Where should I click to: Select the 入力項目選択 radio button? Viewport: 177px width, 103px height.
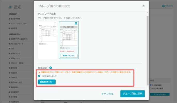(151, 85)
